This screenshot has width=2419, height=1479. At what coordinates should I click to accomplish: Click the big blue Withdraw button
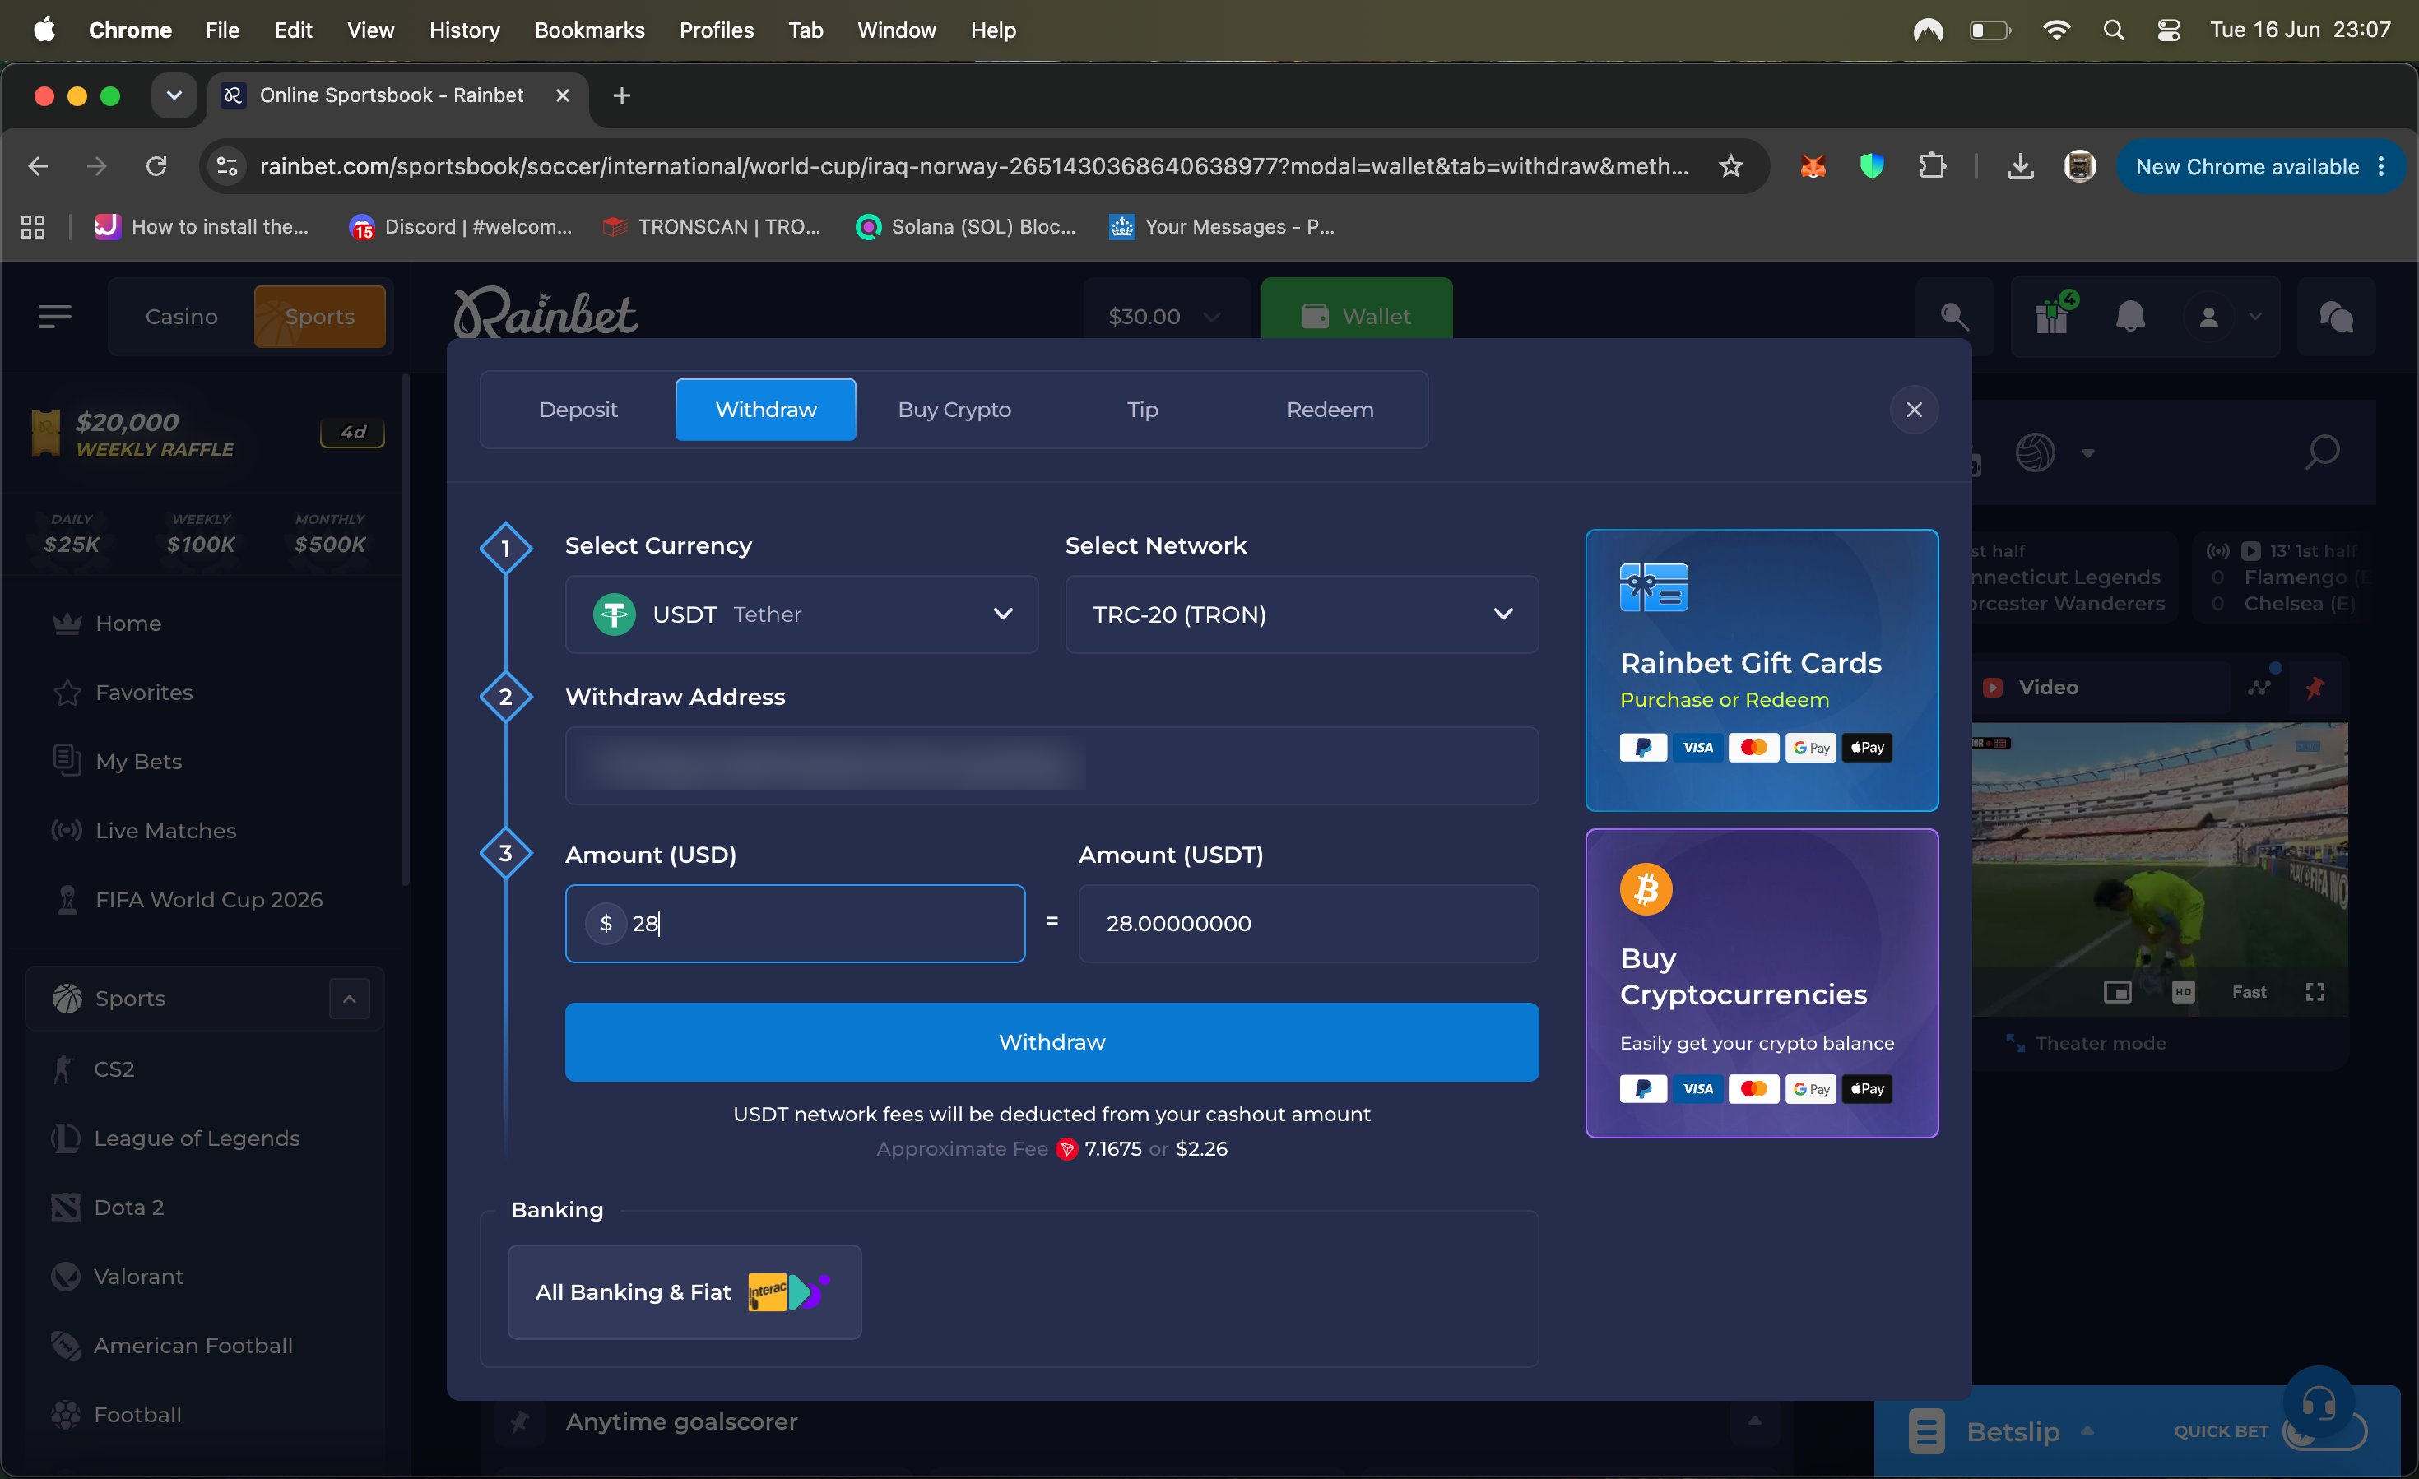pos(1052,1042)
